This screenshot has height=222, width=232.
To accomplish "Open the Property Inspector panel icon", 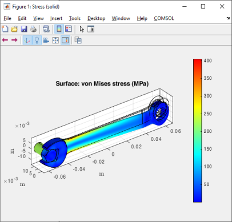I will pyautogui.click(x=91, y=29).
